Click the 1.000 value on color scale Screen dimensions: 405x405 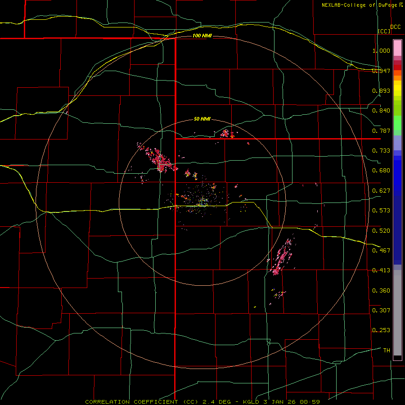tap(381, 50)
